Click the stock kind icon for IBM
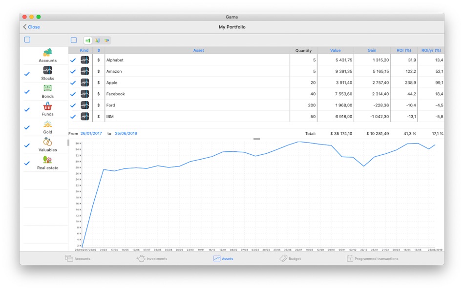The width and height of the screenshot is (464, 290). [85, 116]
